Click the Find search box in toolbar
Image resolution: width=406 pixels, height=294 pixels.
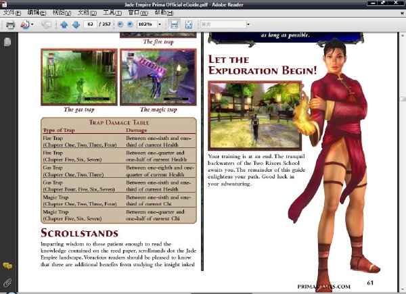coord(223,24)
